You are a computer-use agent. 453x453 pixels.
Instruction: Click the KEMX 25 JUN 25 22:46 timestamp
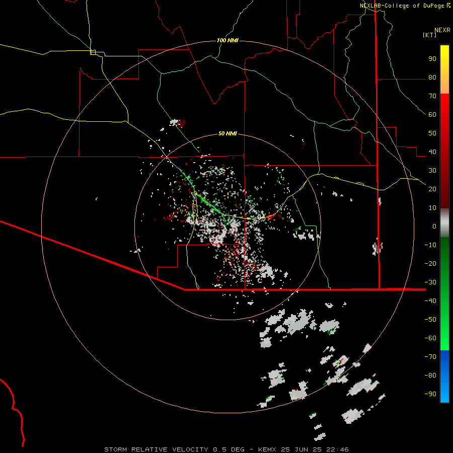304,449
